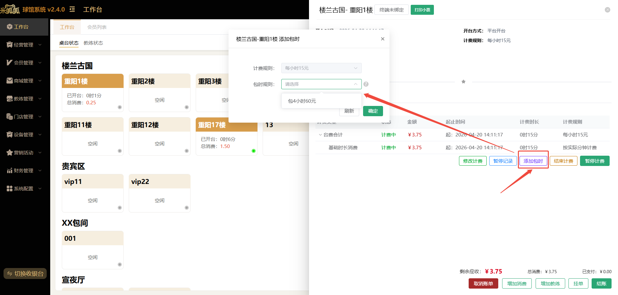This screenshot has height=295, width=618.
Task: Expand 营销活动 sidebar chevron
Action: point(40,152)
